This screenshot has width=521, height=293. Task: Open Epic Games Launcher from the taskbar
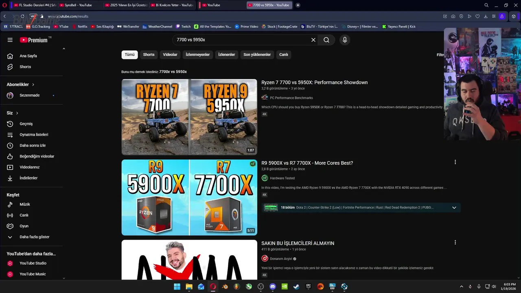tap(309, 286)
